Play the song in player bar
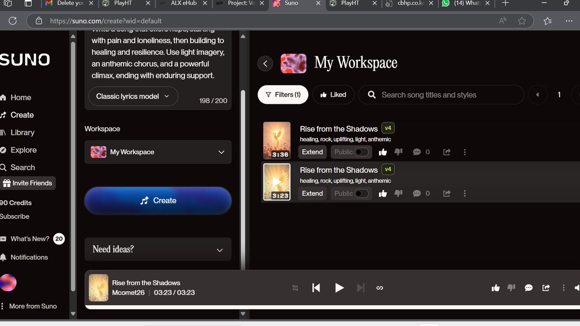The width and height of the screenshot is (580, 326). click(339, 288)
